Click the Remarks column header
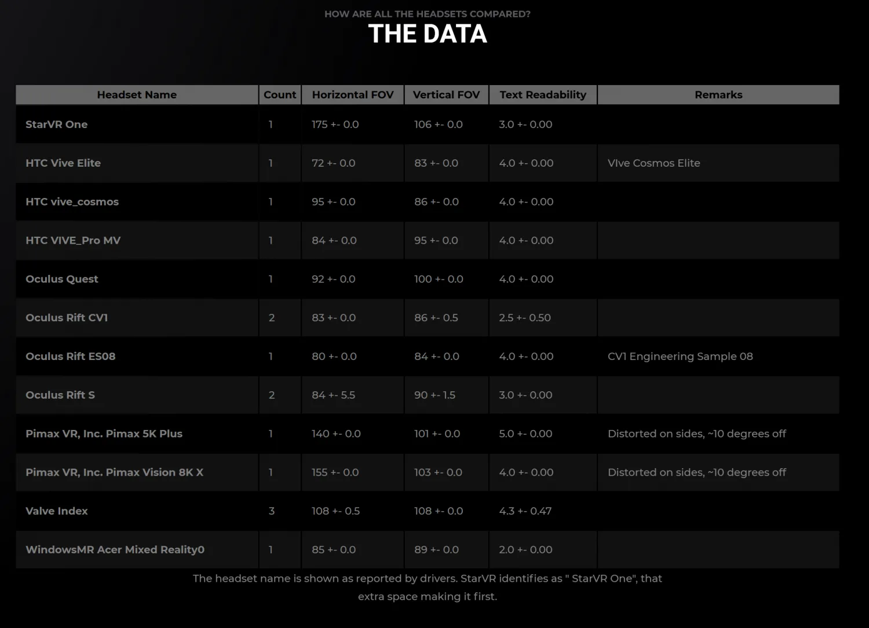The height and width of the screenshot is (628, 869). pyautogui.click(x=718, y=95)
